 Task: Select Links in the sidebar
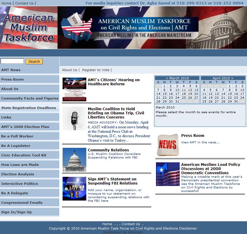pyautogui.click(x=30, y=117)
